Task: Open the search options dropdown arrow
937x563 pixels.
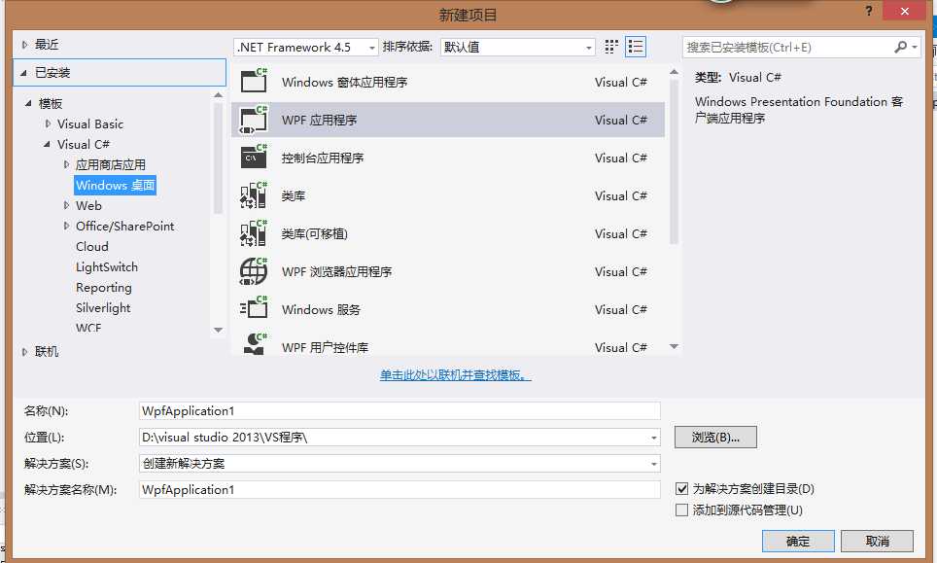Action: tap(915, 47)
